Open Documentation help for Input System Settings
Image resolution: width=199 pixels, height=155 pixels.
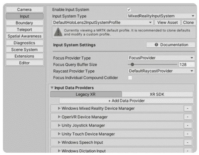(171, 45)
